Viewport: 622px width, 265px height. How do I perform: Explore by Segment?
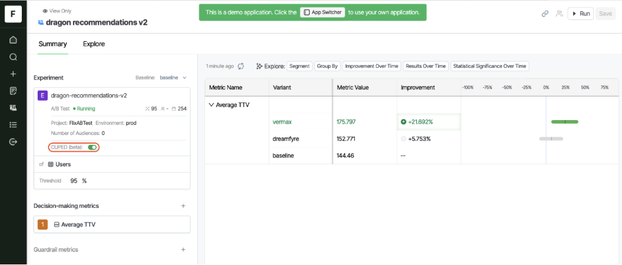pyautogui.click(x=299, y=67)
